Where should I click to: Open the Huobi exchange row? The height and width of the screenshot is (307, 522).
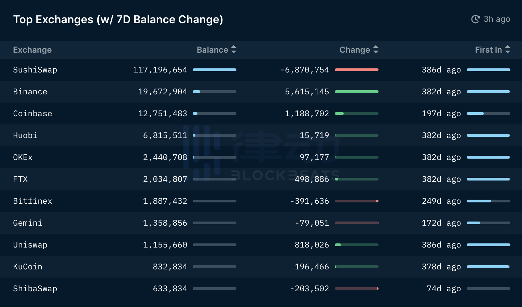[x=25, y=135]
